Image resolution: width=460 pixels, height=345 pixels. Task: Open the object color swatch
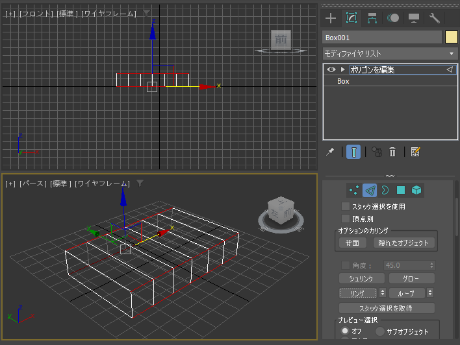451,38
